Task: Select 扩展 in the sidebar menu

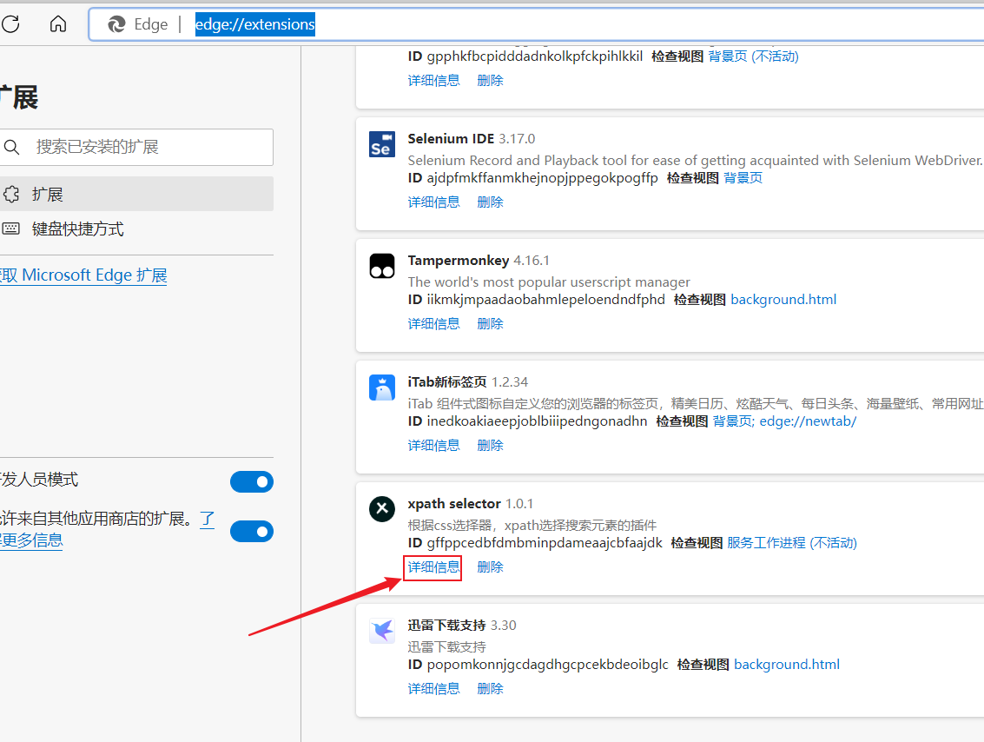Action: tap(136, 194)
